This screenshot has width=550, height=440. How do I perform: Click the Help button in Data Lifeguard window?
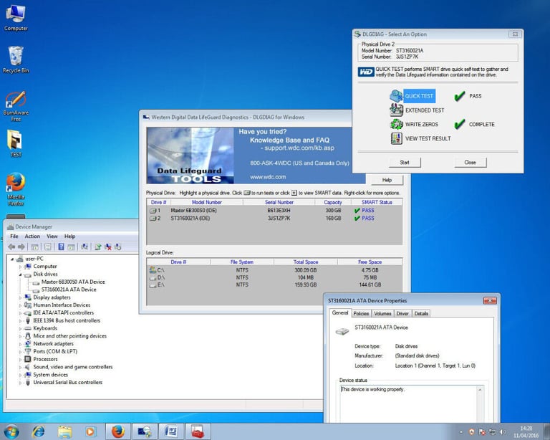tap(387, 180)
